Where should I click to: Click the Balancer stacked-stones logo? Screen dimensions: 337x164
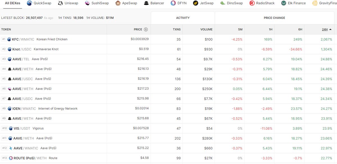pos(146,3)
